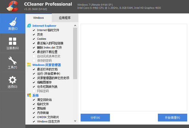Click the scroll up arrow in list
Viewport: 189px width, 128px height.
pyautogui.click(x=75, y=25)
